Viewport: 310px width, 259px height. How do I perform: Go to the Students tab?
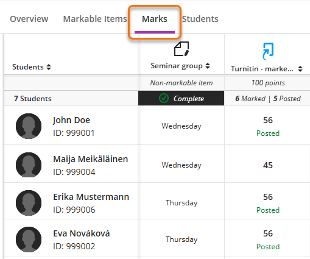(200, 19)
